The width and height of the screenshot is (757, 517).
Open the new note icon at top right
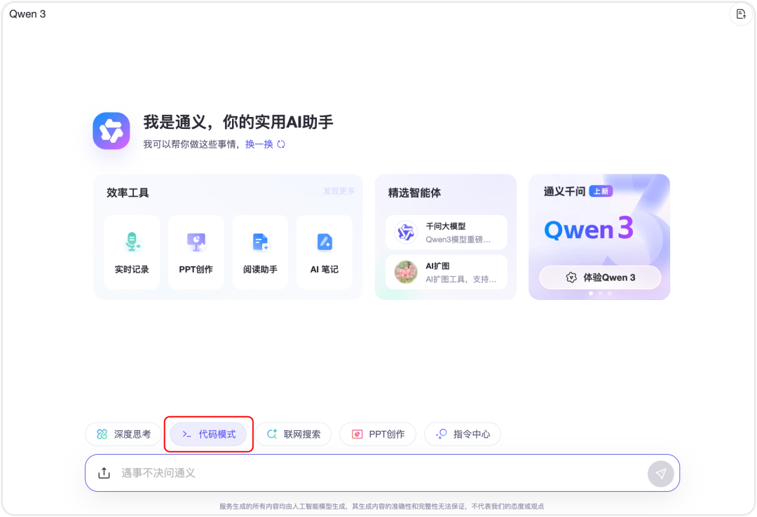pyautogui.click(x=741, y=14)
